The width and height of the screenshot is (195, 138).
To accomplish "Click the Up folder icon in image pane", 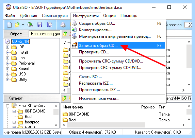I will pyautogui.click(x=65, y=34).
